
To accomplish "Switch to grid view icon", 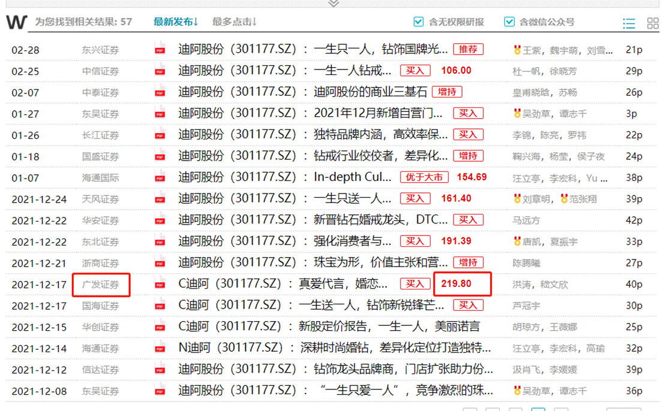I will tap(653, 23).
